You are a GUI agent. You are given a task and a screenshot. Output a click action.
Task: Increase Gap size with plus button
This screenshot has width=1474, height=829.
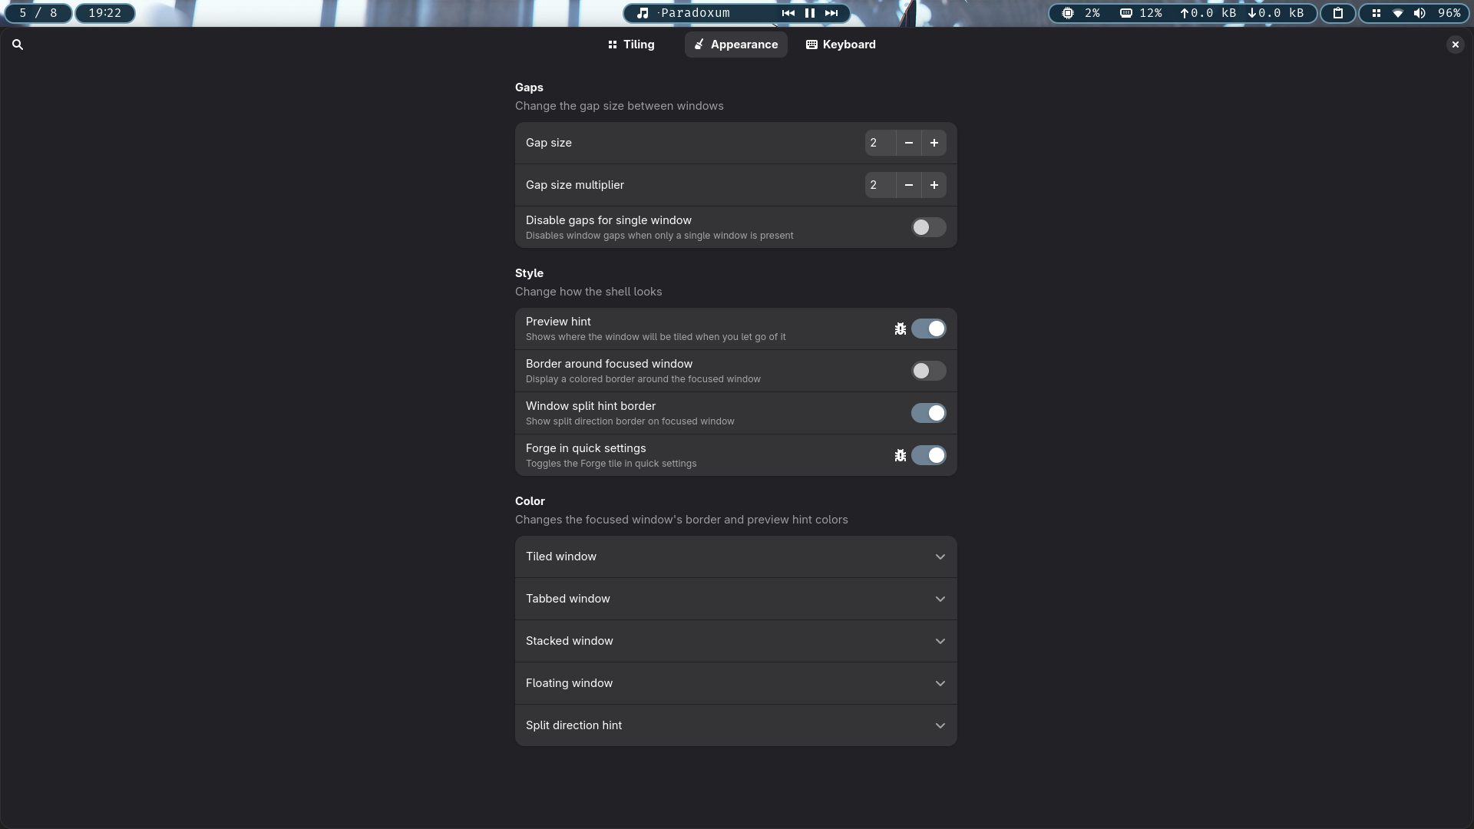[934, 143]
